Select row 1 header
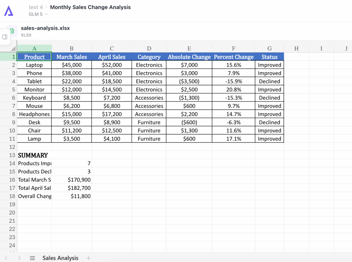The height and width of the screenshot is (262, 352). point(9,57)
